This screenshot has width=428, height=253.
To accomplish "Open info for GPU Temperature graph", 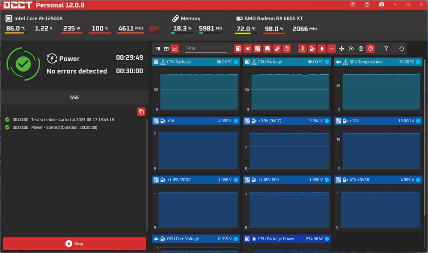I will click(418, 62).
